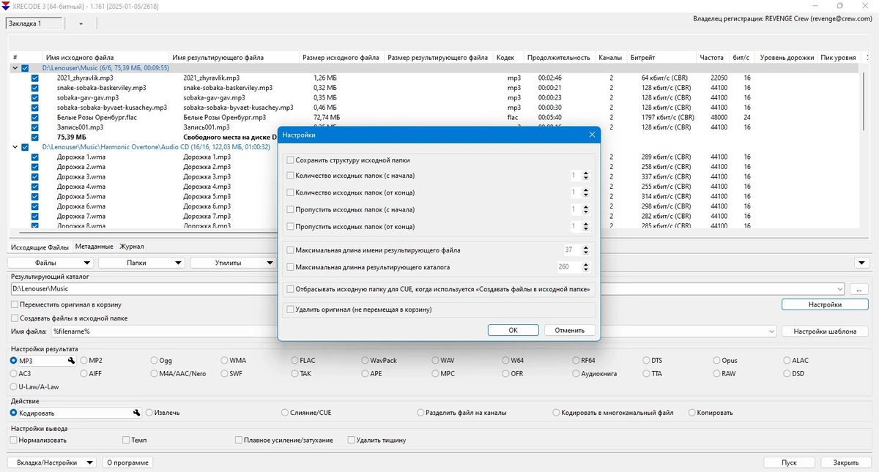This screenshot has width=879, height=472.
Task: Close the Настройки dialog with X
Action: tap(592, 135)
